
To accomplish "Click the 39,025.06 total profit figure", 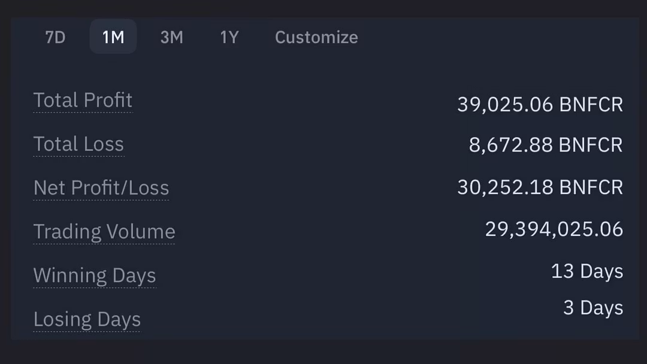I will (x=504, y=105).
